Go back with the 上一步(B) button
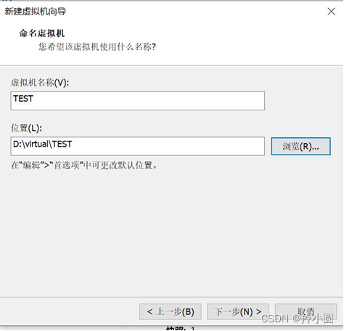Image resolution: width=344 pixels, height=331 pixels. (171, 311)
